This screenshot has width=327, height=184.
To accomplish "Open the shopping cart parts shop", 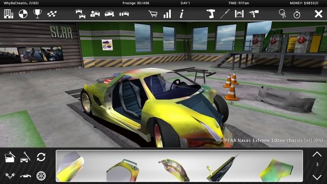I will tap(153, 14).
